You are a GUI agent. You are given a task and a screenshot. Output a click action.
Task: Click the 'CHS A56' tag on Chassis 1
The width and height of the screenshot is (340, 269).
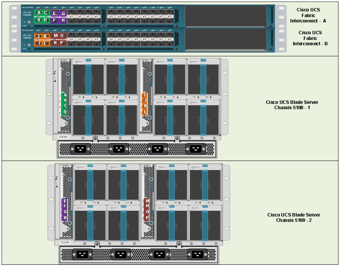pyautogui.click(x=63, y=137)
